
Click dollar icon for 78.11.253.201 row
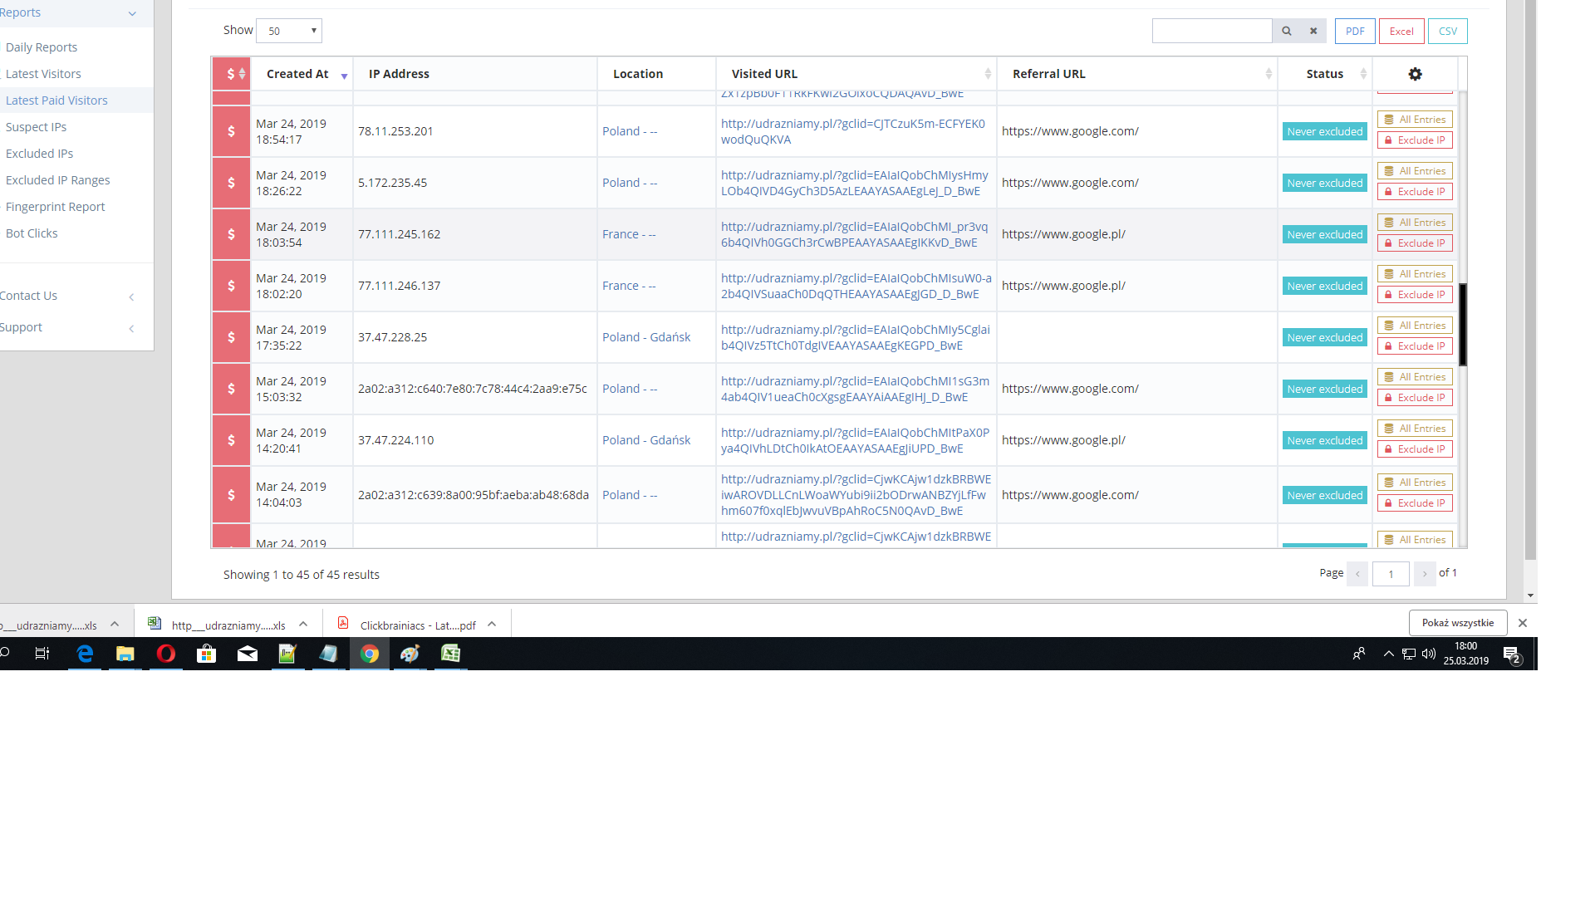231,131
